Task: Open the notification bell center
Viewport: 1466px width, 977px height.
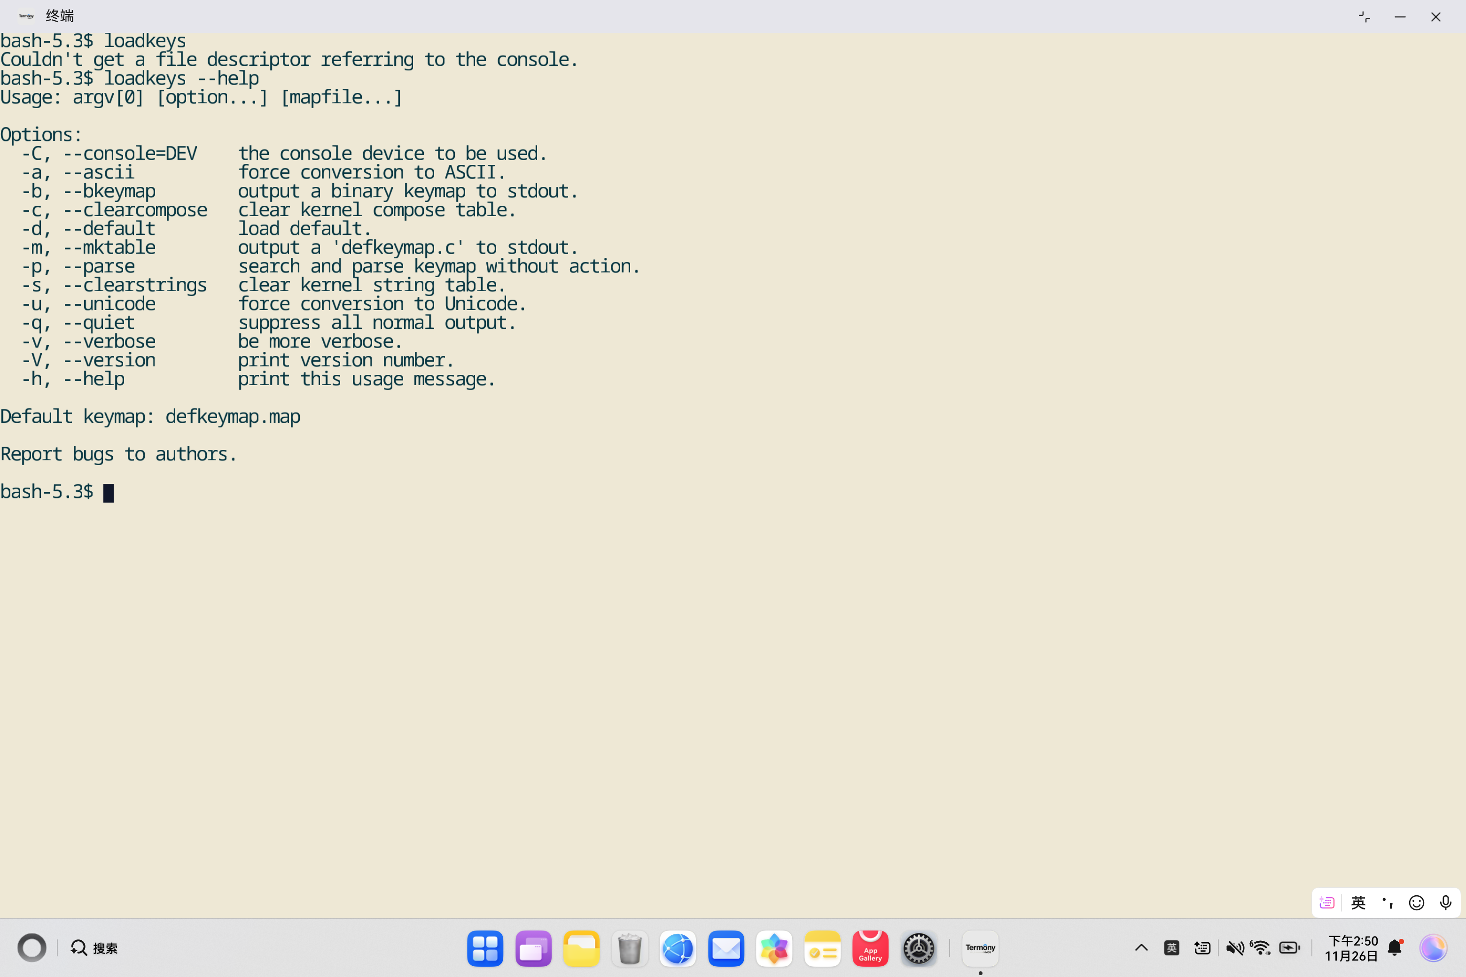Action: click(1395, 948)
